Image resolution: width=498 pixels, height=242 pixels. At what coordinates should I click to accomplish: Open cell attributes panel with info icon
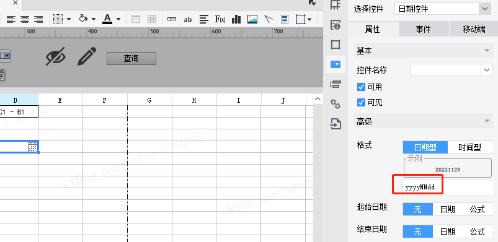click(x=336, y=25)
